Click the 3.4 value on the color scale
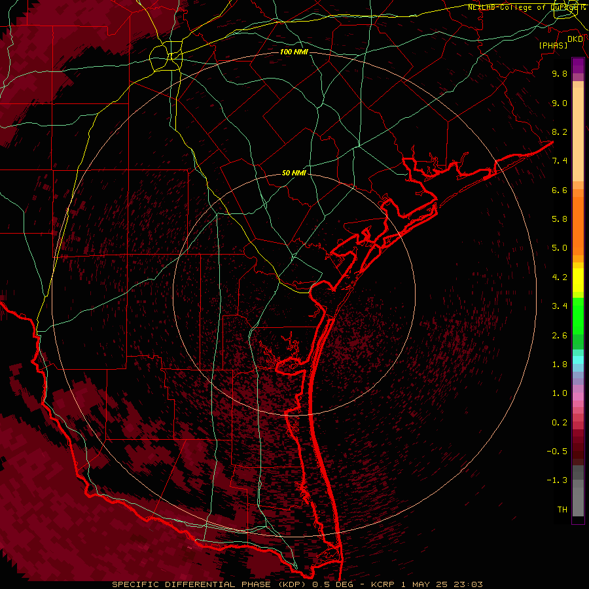 coord(560,306)
